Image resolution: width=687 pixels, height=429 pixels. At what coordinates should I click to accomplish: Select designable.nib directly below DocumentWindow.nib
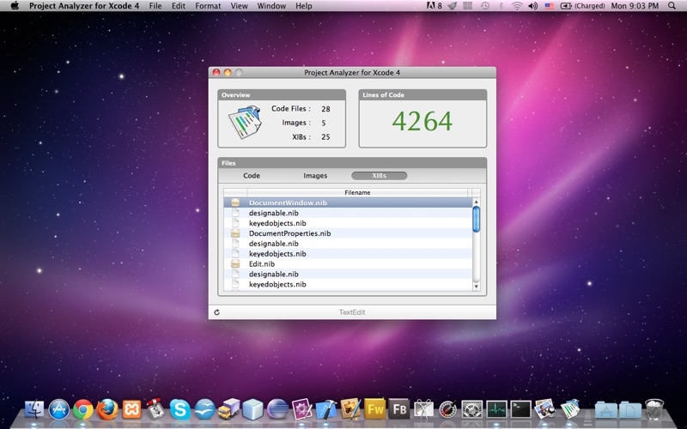(348, 213)
